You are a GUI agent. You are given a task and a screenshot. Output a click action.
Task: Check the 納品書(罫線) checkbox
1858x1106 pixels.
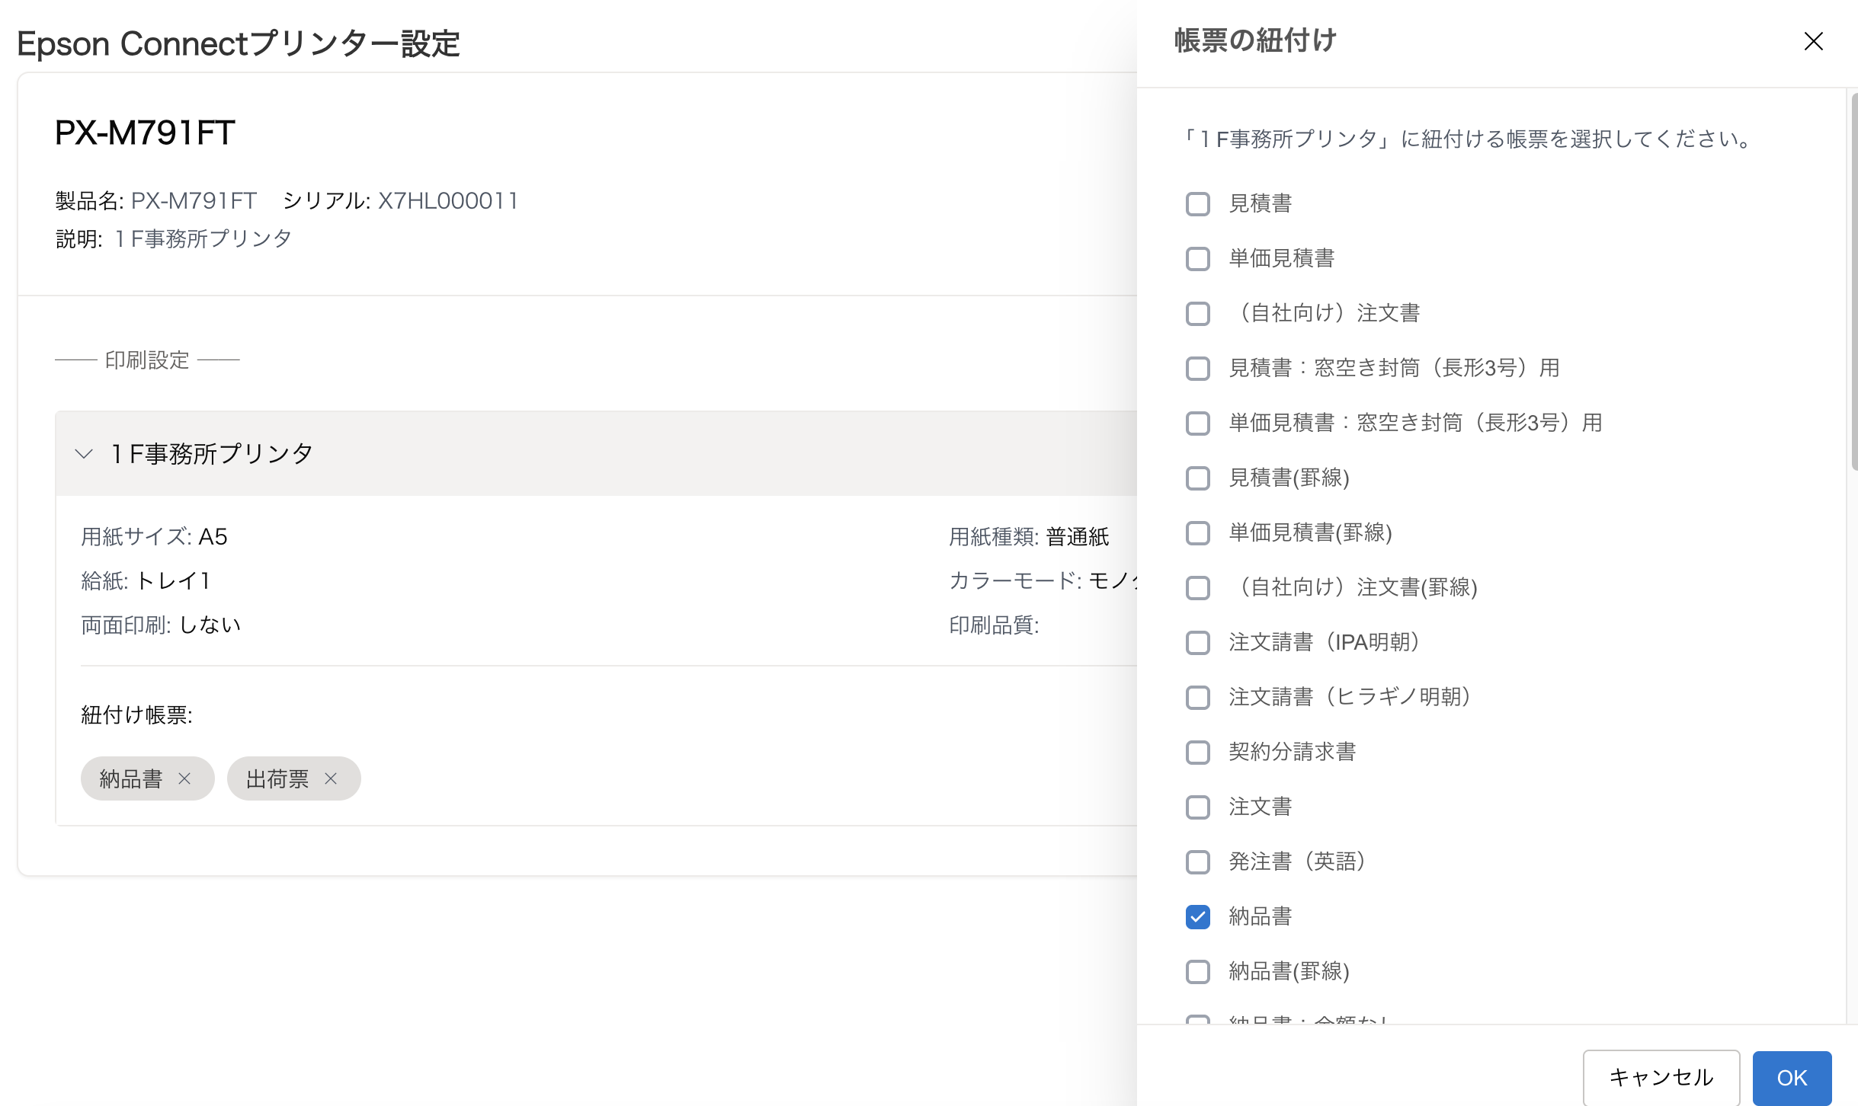(1198, 972)
